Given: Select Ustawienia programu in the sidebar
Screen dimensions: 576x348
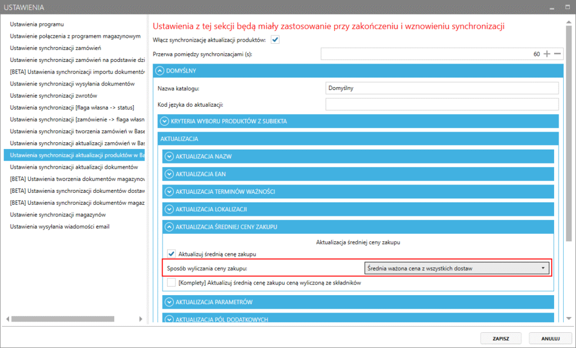Looking at the screenshot, I should pos(37,24).
